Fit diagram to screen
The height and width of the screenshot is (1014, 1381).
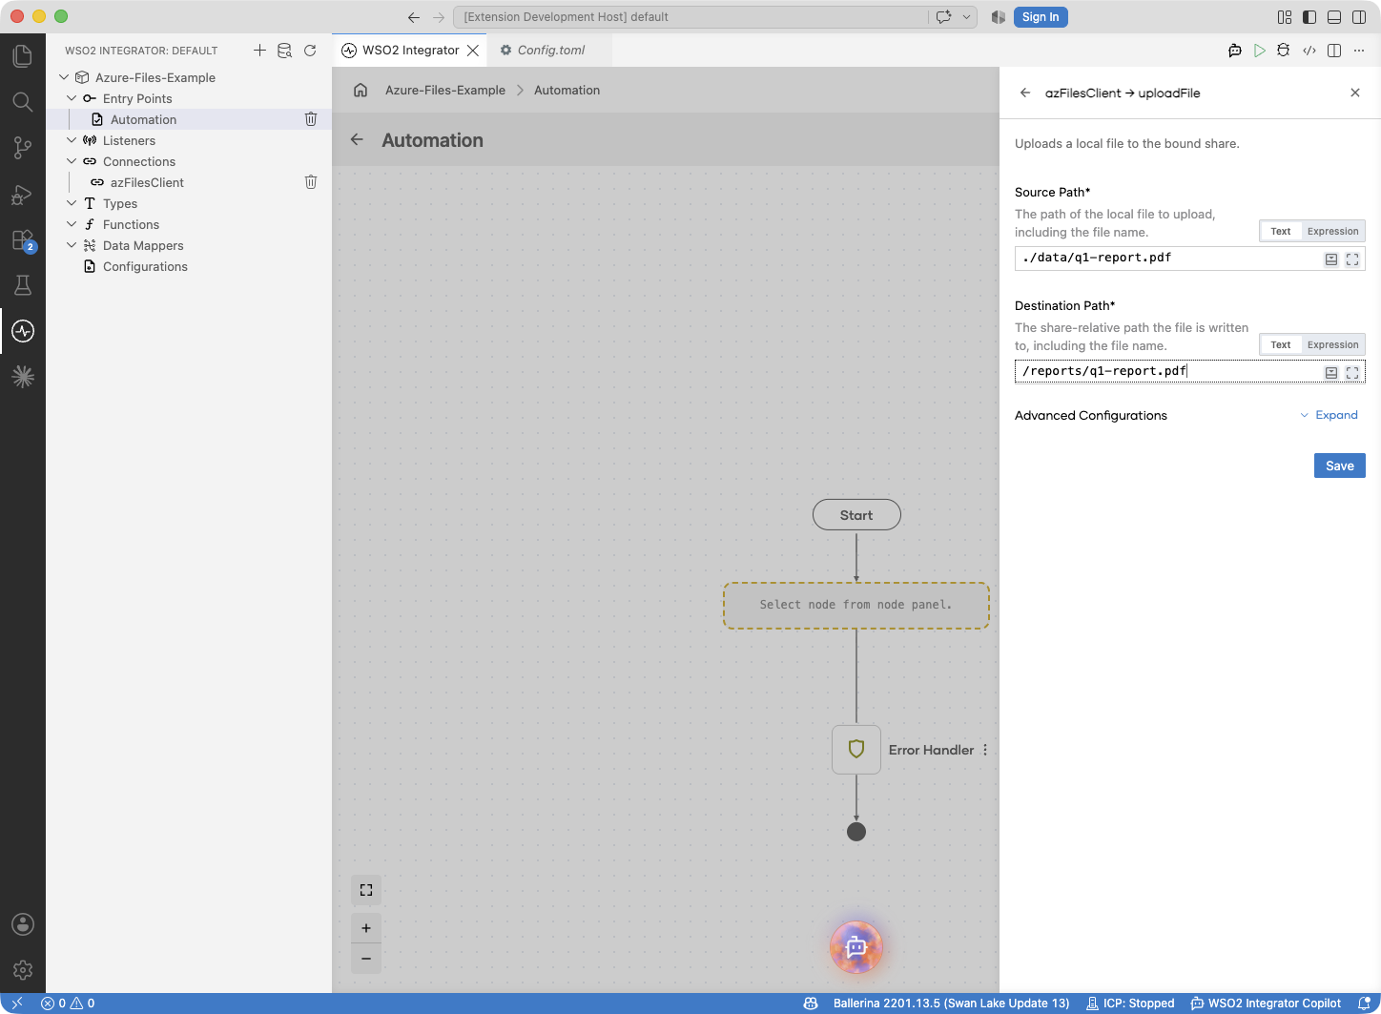[x=366, y=890]
